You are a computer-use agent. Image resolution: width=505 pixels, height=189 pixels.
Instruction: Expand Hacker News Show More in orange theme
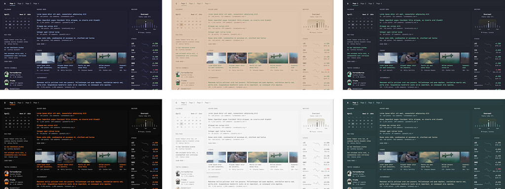pyautogui.click(x=41, y=143)
